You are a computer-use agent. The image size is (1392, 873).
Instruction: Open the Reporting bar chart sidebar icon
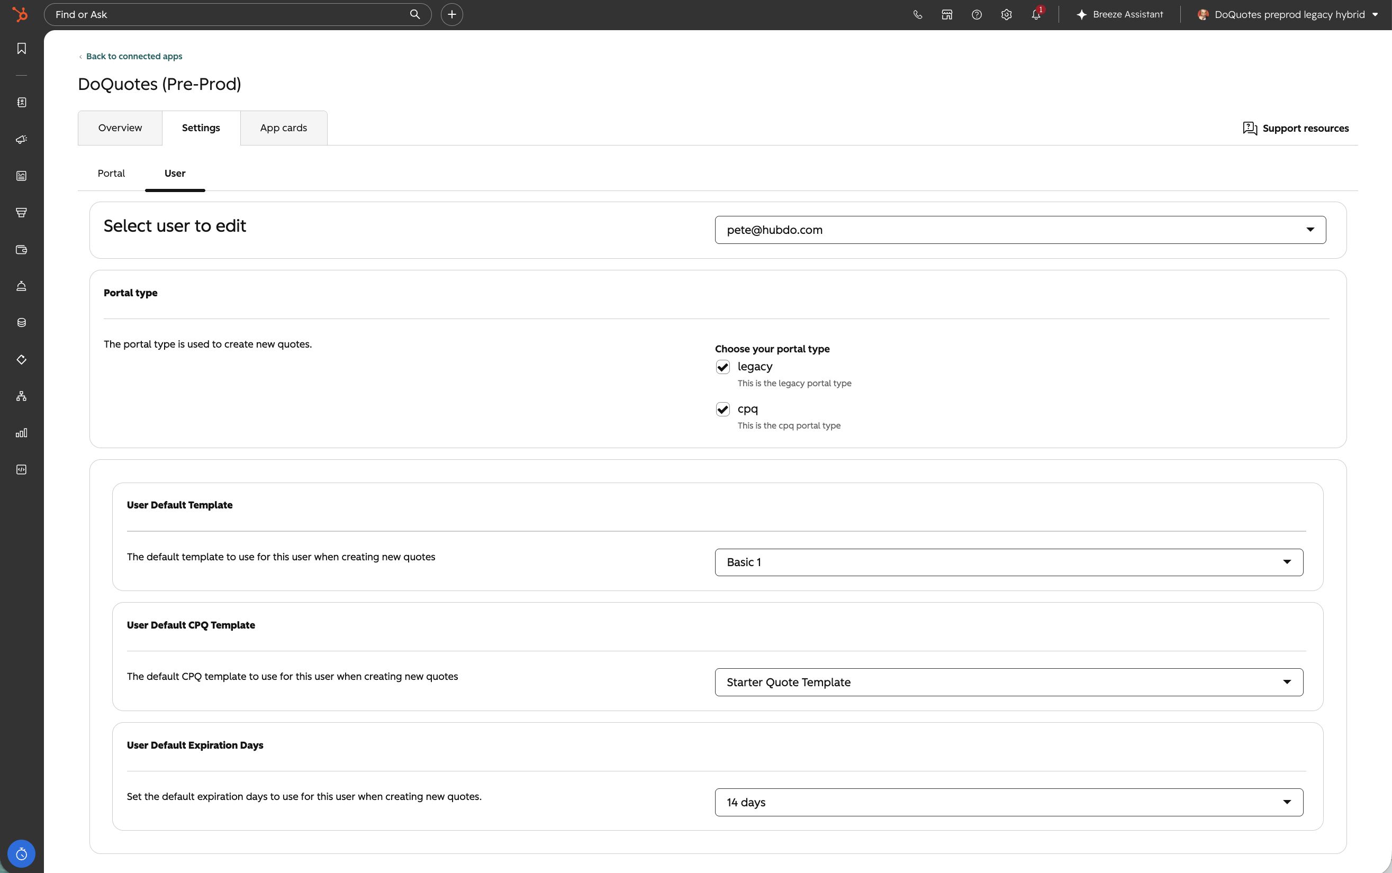pyautogui.click(x=21, y=433)
